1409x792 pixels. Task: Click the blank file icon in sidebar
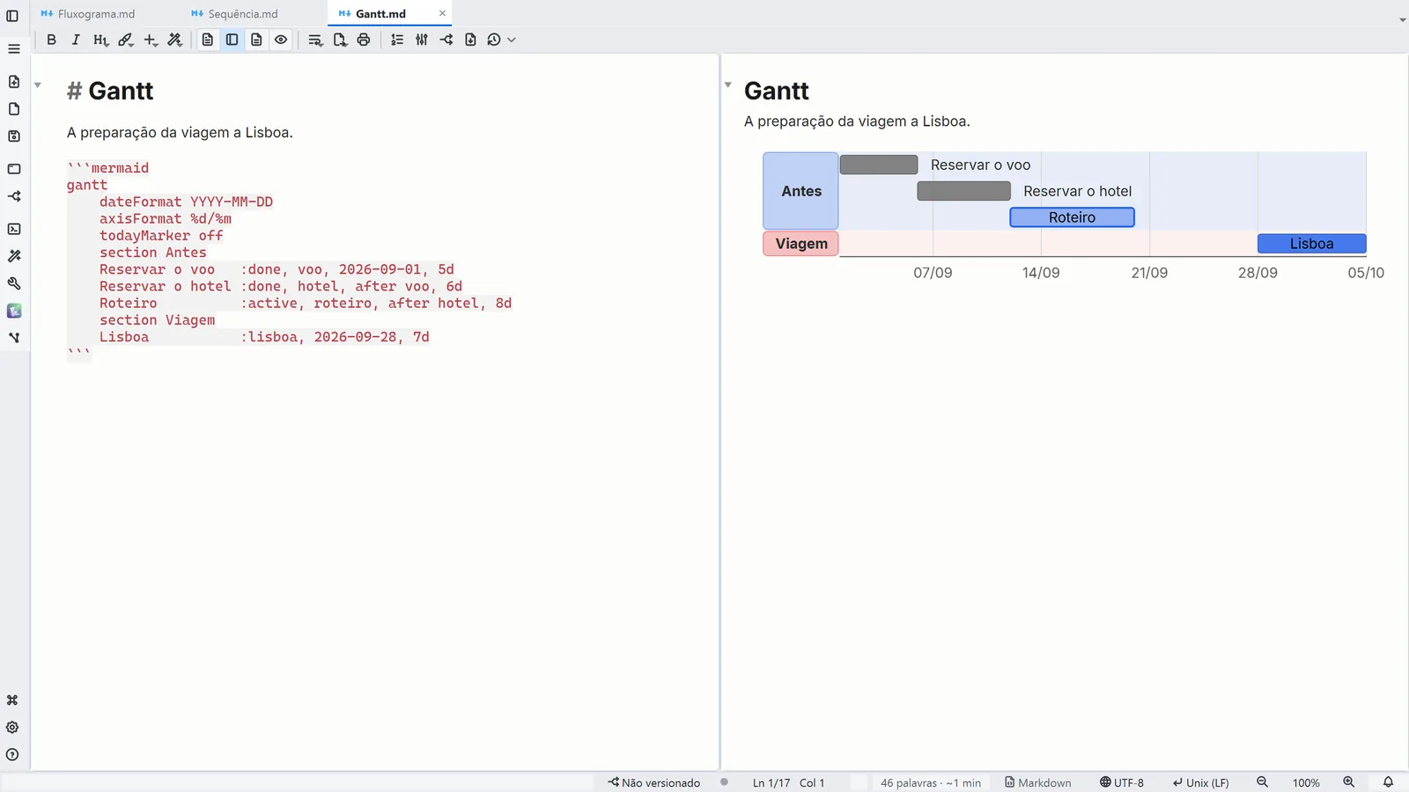tap(14, 109)
